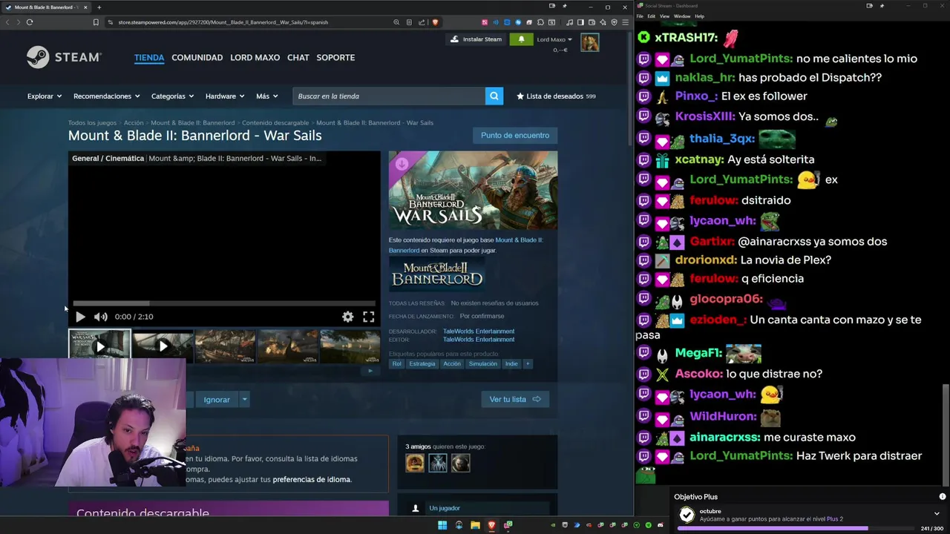Close the Mount & Blade II tab
Image resolution: width=950 pixels, height=534 pixels.
(85, 7)
